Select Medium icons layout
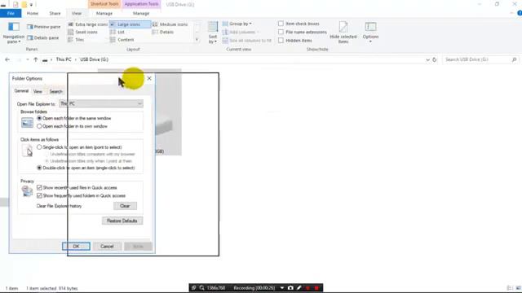 (x=170, y=24)
